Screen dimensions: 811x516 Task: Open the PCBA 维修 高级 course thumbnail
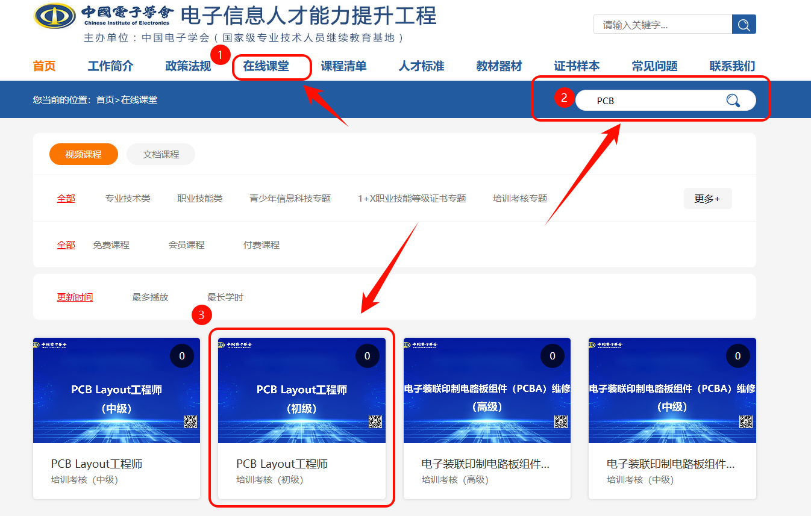(487, 390)
